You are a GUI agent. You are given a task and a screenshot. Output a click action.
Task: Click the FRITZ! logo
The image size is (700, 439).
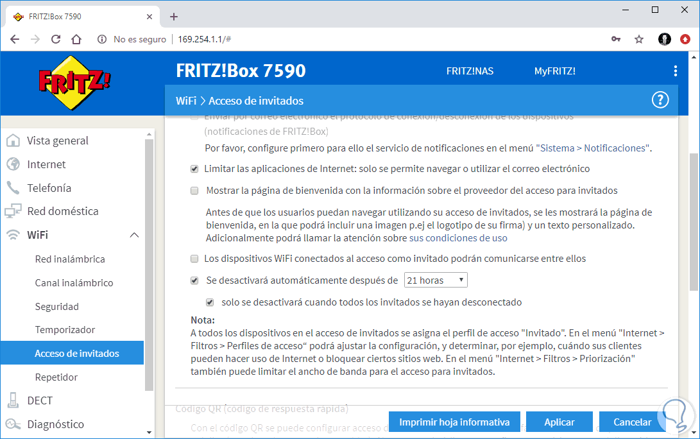coord(74,83)
